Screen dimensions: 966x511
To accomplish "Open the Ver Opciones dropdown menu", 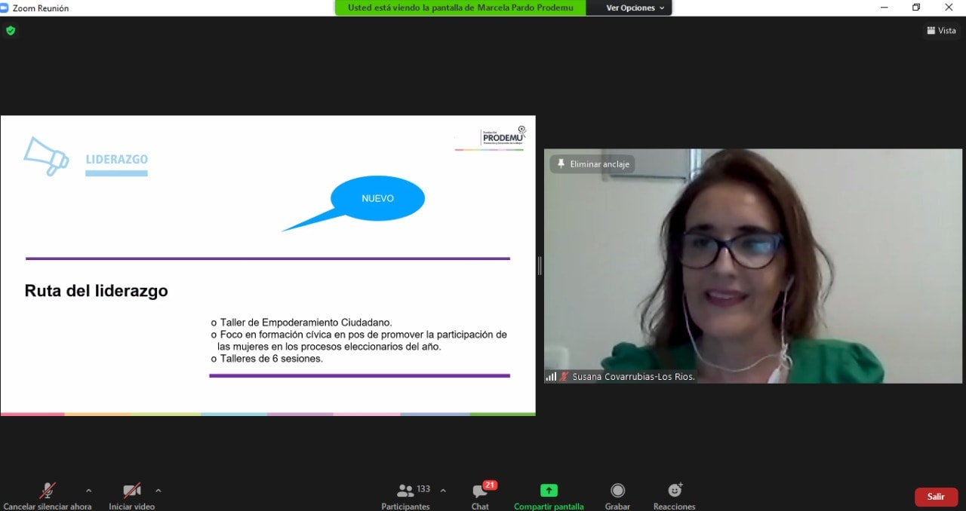I will point(635,8).
